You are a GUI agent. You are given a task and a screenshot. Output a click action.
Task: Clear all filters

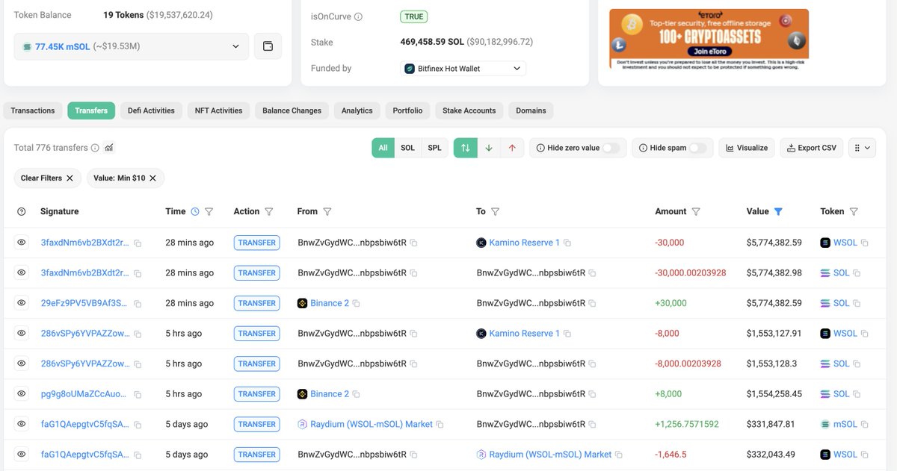pyautogui.click(x=47, y=178)
